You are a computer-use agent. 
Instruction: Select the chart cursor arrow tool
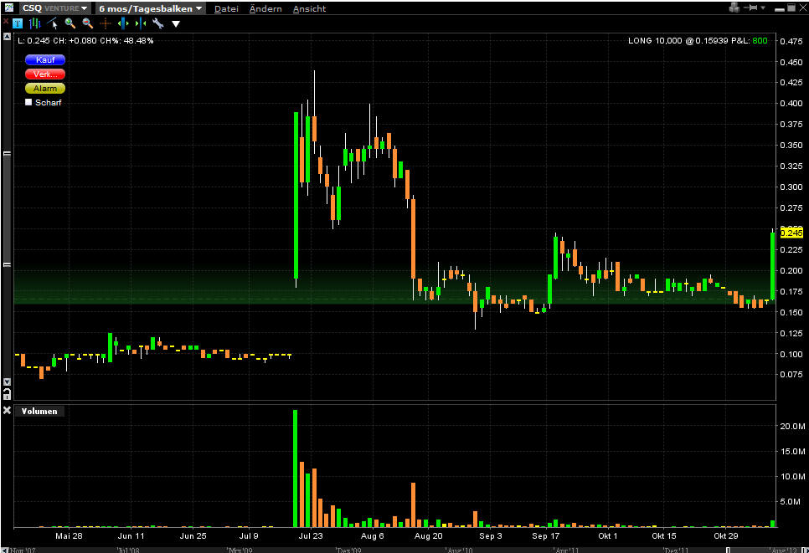[x=55, y=23]
